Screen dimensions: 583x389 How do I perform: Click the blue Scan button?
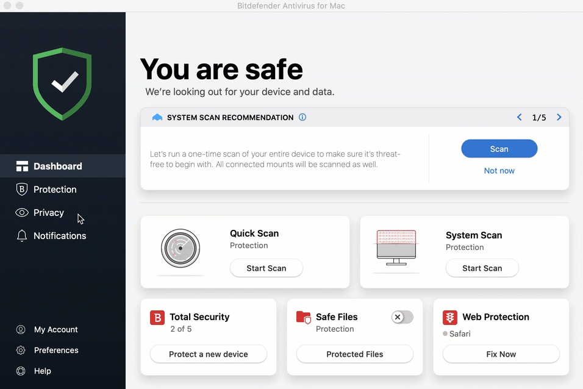tap(499, 149)
